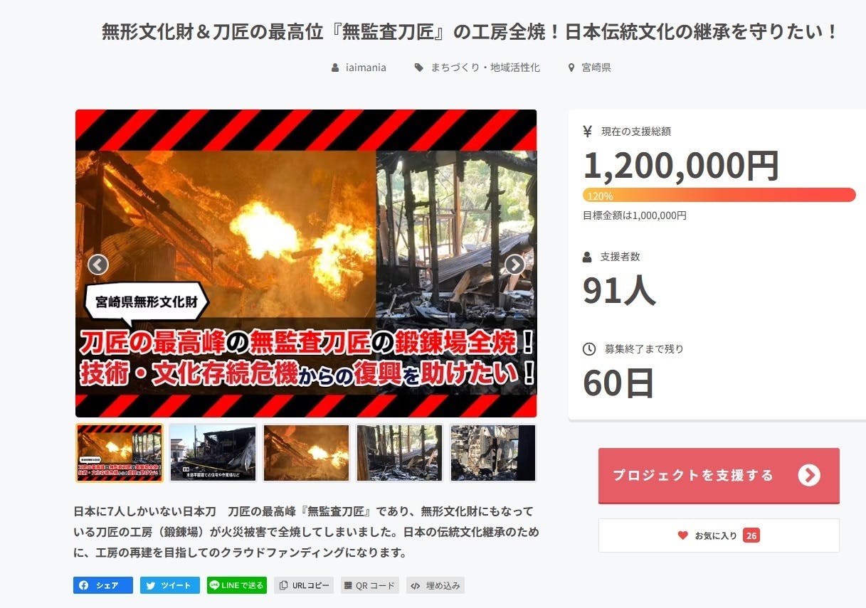The height and width of the screenshot is (608, 866).
Task: Tweet this project via ツイート button
Action: (x=170, y=585)
